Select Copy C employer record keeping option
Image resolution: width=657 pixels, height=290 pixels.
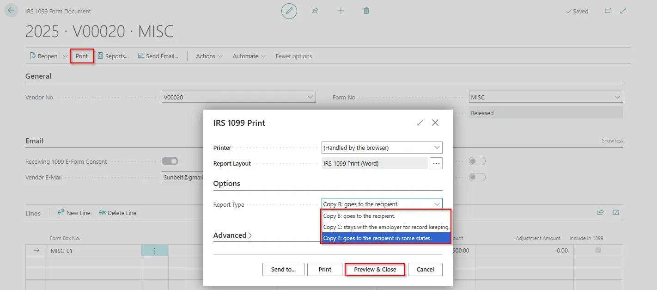point(386,227)
